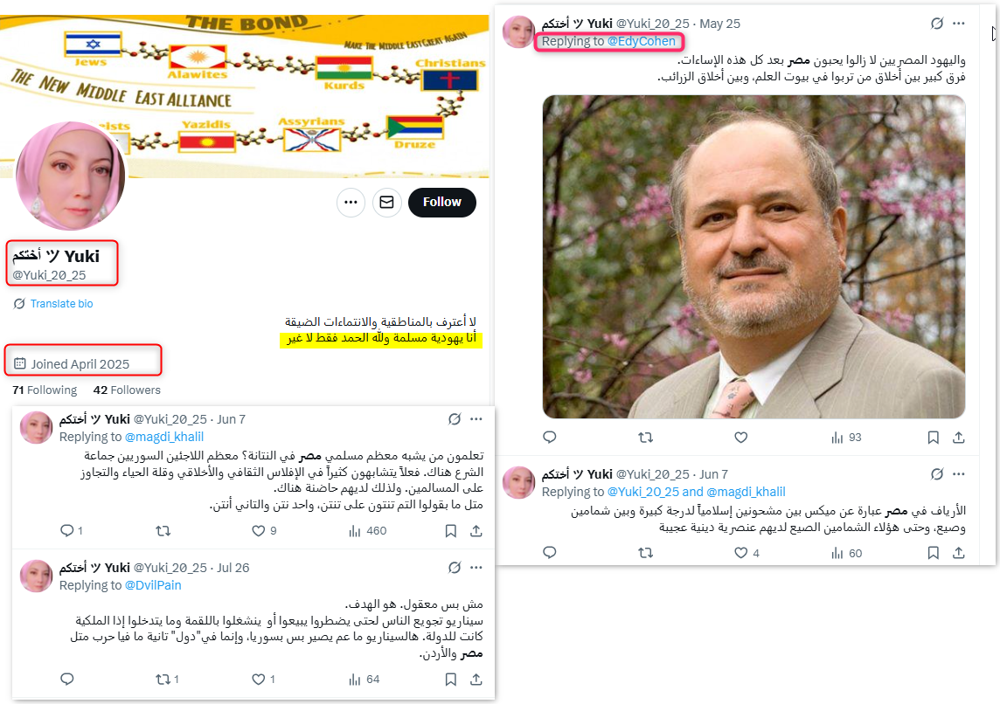
Task: Open more menu on the Jul 26 tweet
Action: 476,568
